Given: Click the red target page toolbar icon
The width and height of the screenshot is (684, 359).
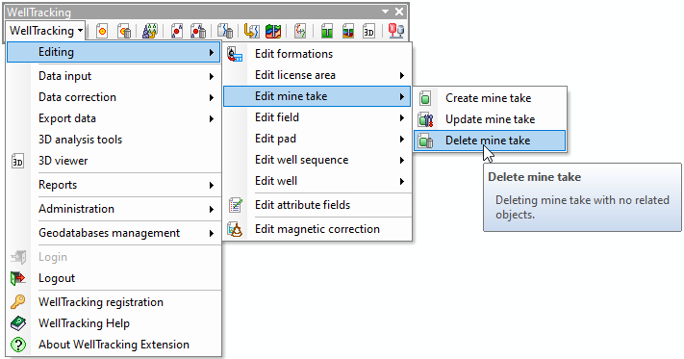Looking at the screenshot, I should [x=102, y=31].
